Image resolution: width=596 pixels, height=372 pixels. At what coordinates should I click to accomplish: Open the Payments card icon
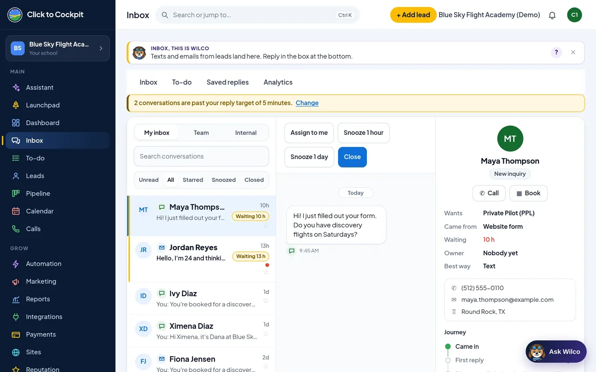point(16,334)
